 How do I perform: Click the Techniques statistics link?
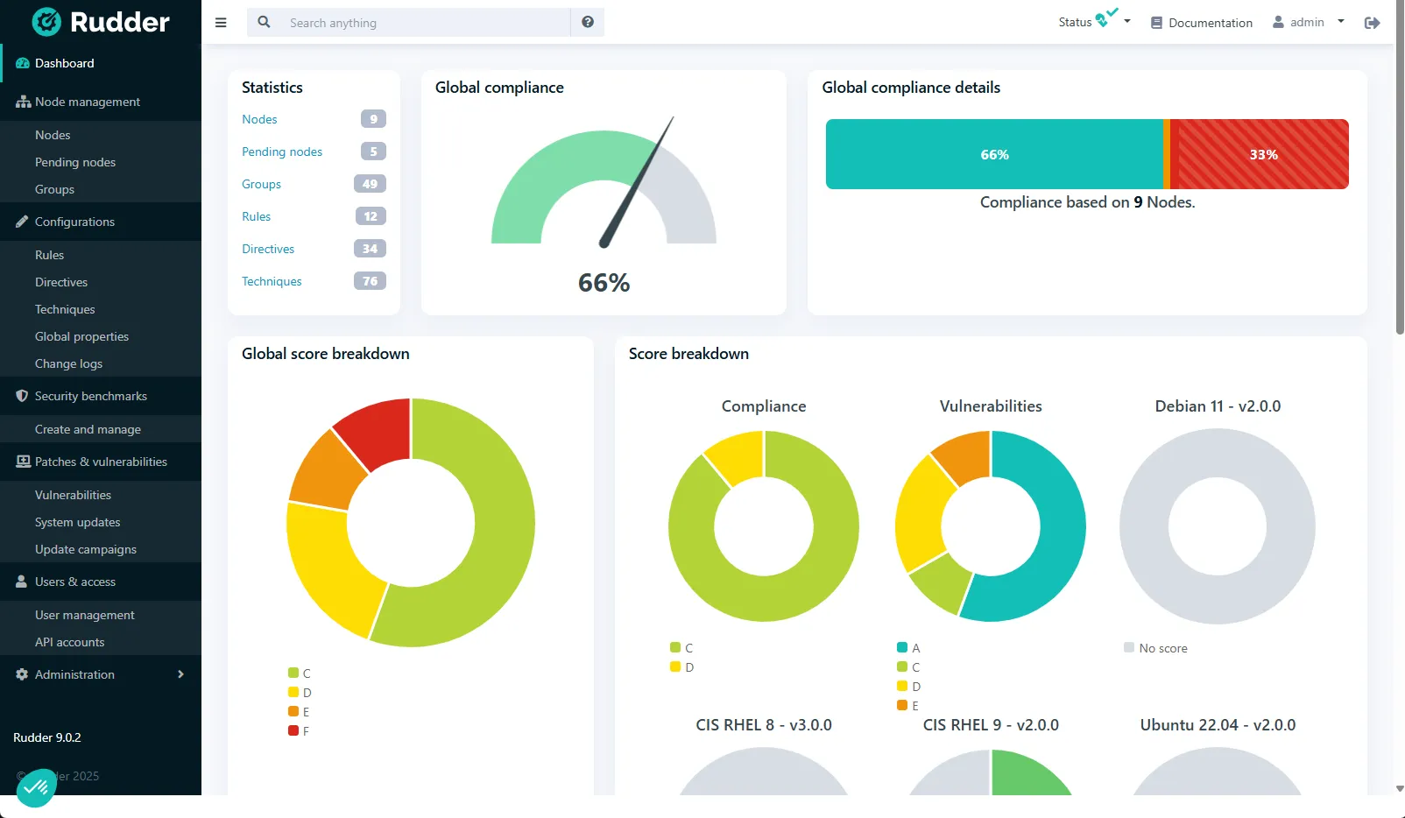[x=272, y=281]
